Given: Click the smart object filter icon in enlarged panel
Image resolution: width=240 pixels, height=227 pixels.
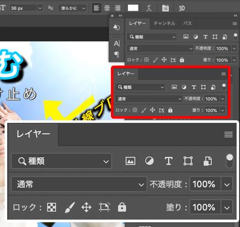Looking at the screenshot, I should pyautogui.click(x=208, y=161).
